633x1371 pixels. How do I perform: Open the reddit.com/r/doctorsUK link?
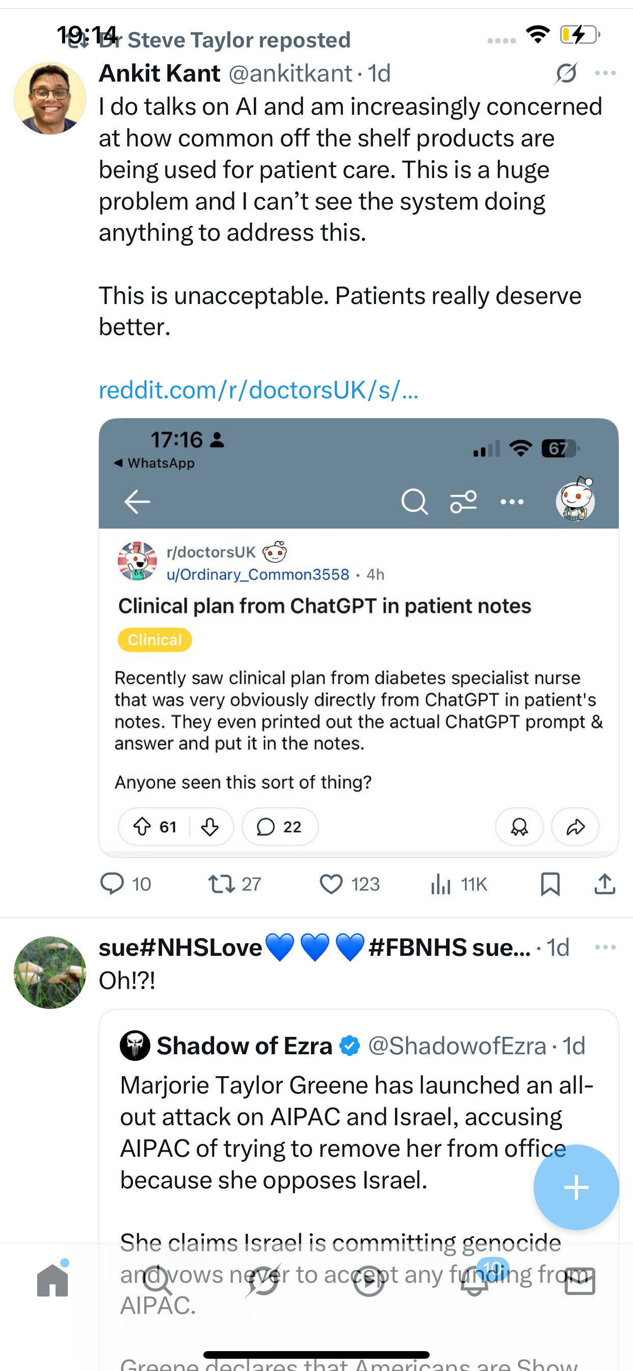258,390
